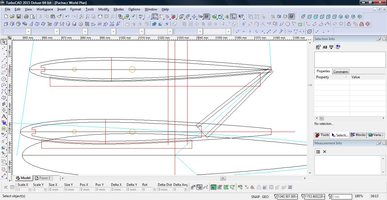Image resolution: width=387 pixels, height=200 pixels.
Task: Toggle GEO mode in status bar
Action: click(265, 197)
